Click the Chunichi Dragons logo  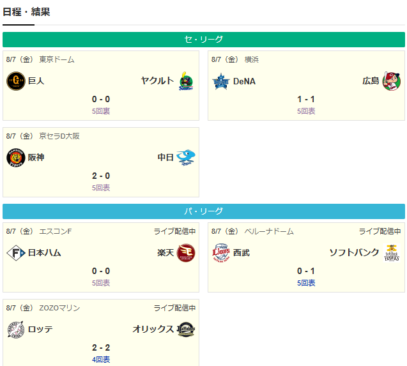186,158
